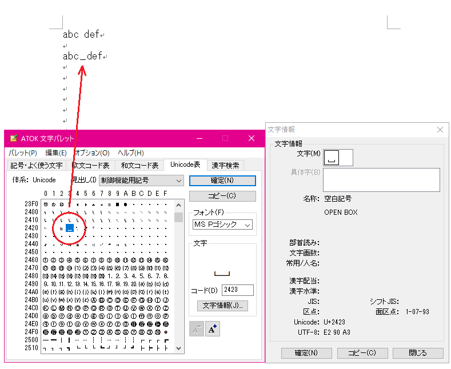Click the 名称 value 空白記号
451x369 pixels.
[x=338, y=198]
